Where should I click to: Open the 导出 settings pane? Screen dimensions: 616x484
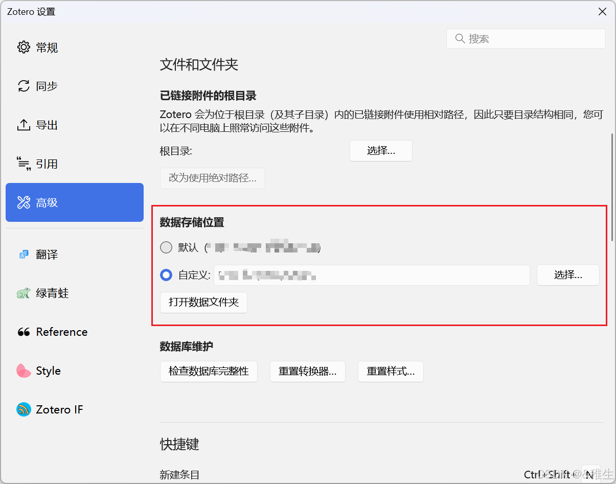[x=75, y=125]
